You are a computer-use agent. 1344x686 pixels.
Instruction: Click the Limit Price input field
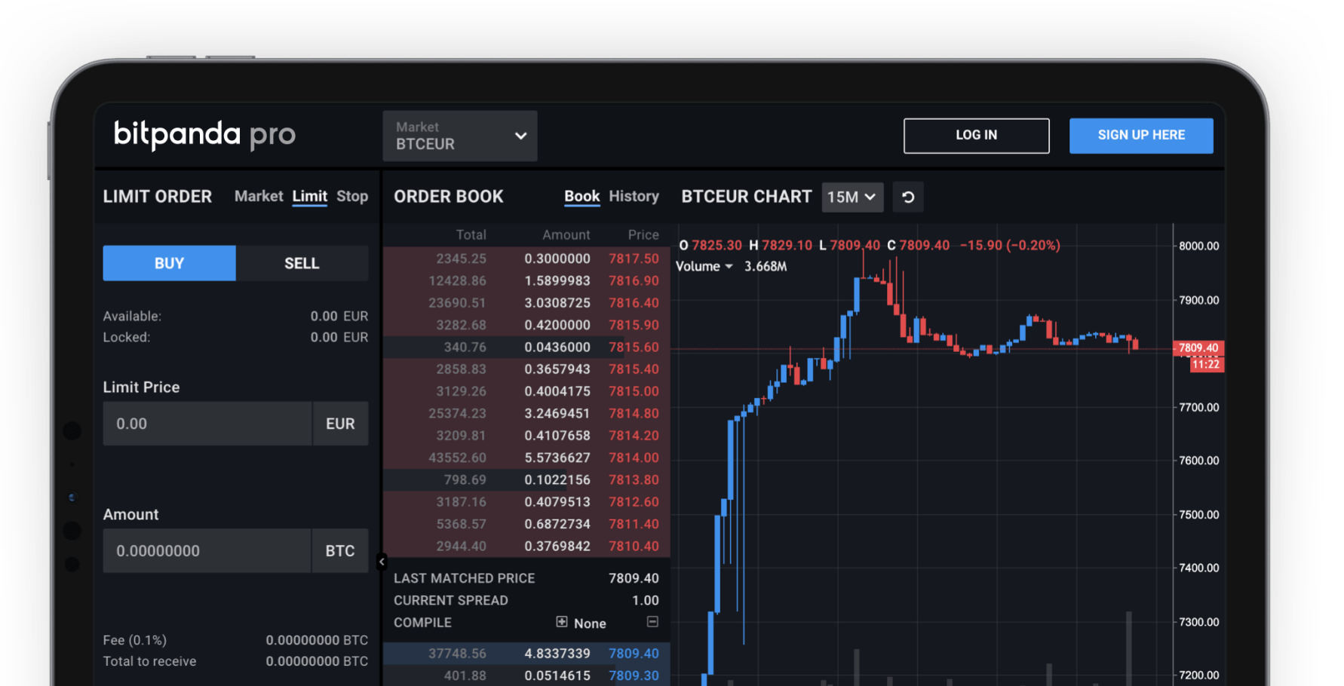point(207,424)
